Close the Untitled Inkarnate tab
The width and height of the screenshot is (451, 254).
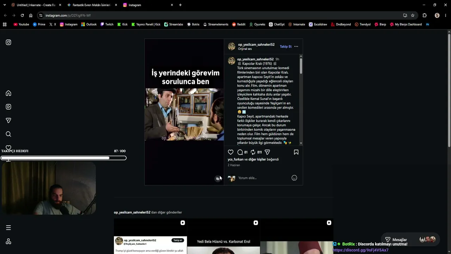point(60,5)
